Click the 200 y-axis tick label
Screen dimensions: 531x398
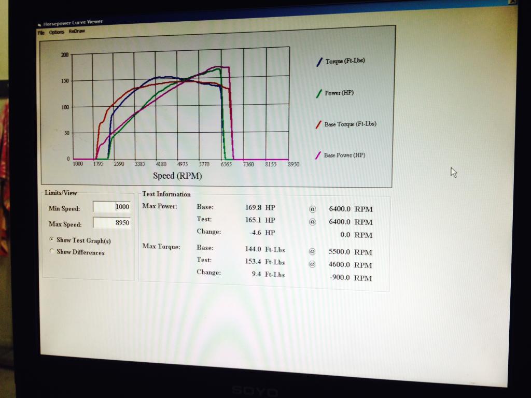(x=65, y=55)
